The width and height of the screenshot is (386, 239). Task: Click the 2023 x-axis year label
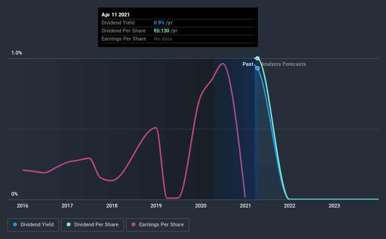coord(334,206)
